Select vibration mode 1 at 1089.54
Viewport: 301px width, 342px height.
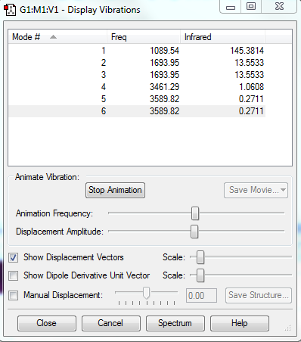(x=137, y=51)
